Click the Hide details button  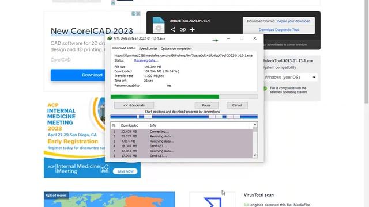[x=134, y=105]
